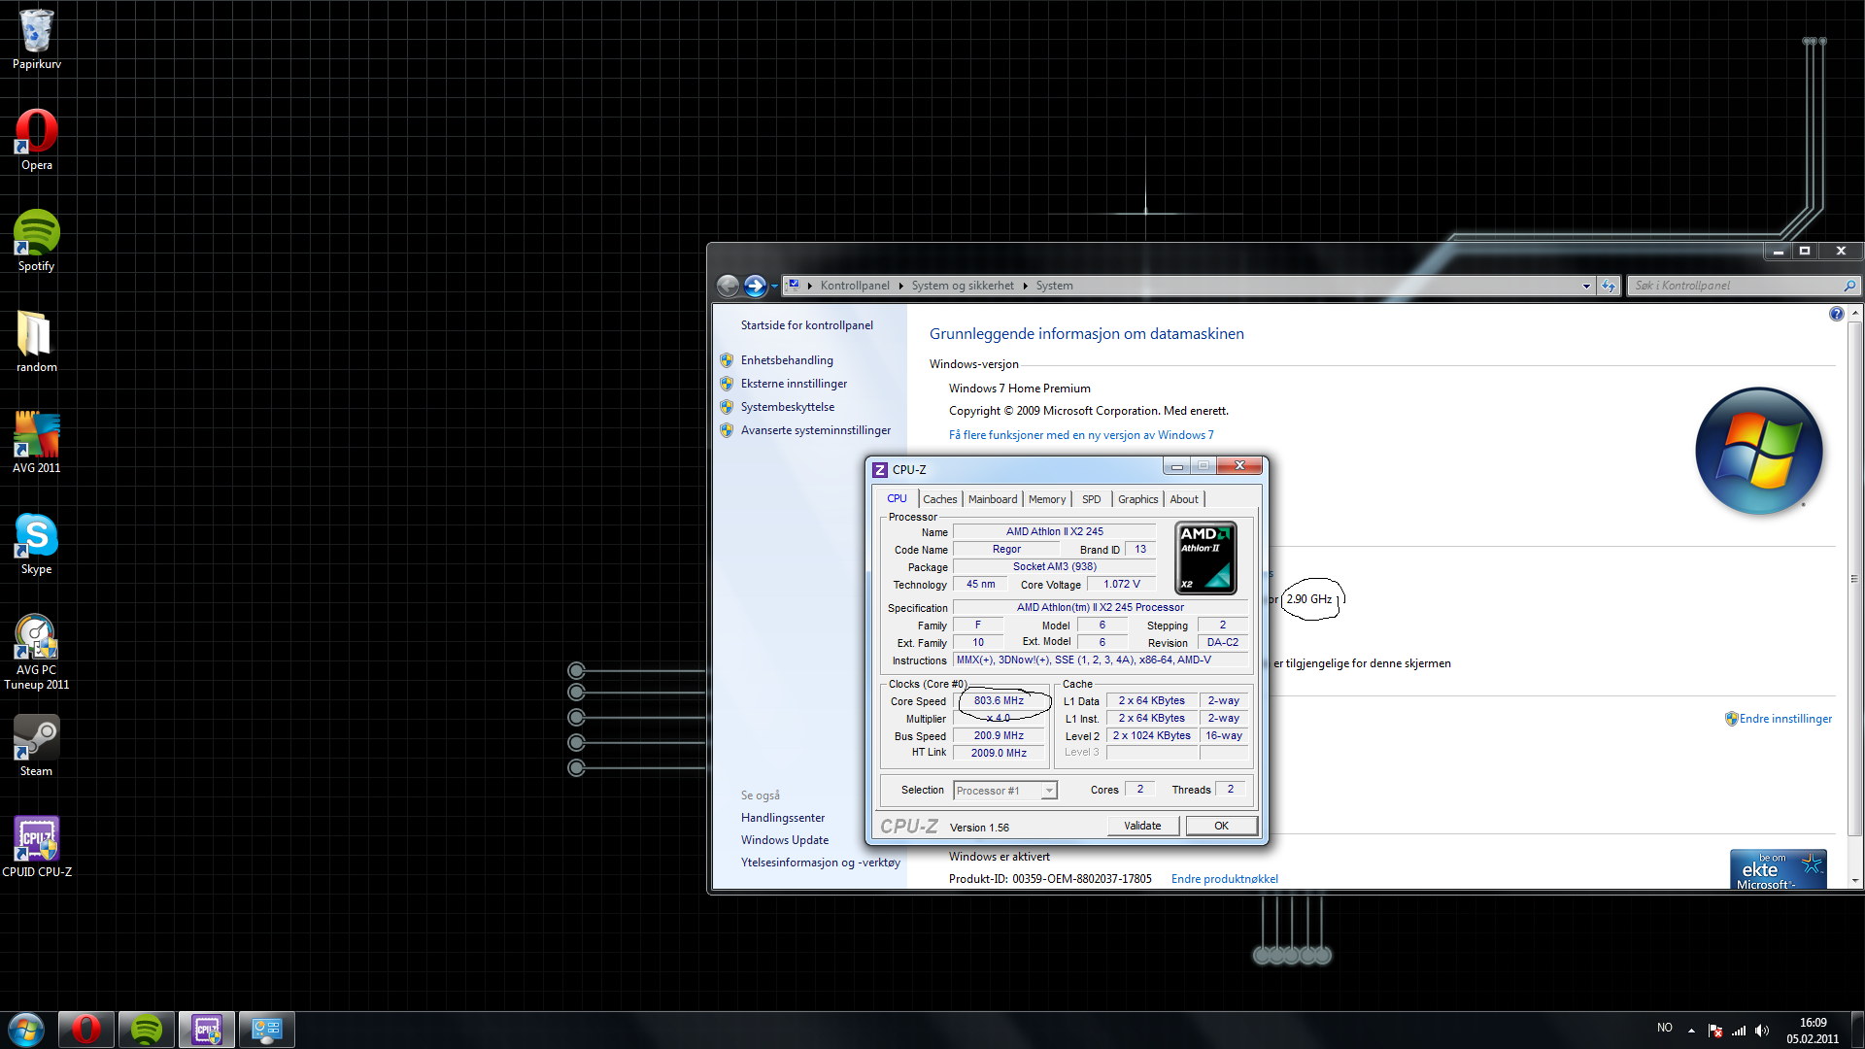The width and height of the screenshot is (1865, 1049).
Task: Click Endre produktnøkkel link
Action: (1225, 879)
